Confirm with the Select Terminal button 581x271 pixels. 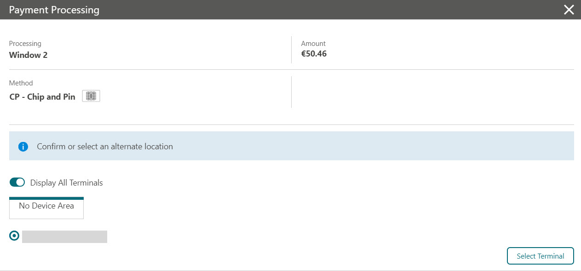tap(541, 256)
